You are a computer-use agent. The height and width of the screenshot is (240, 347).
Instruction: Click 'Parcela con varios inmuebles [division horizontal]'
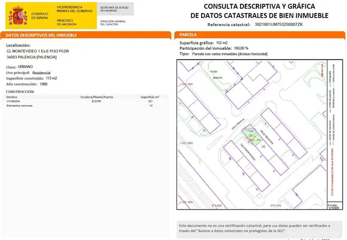coord(230,54)
